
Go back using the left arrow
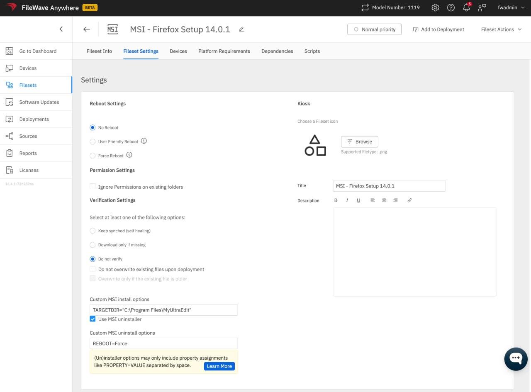[86, 29]
